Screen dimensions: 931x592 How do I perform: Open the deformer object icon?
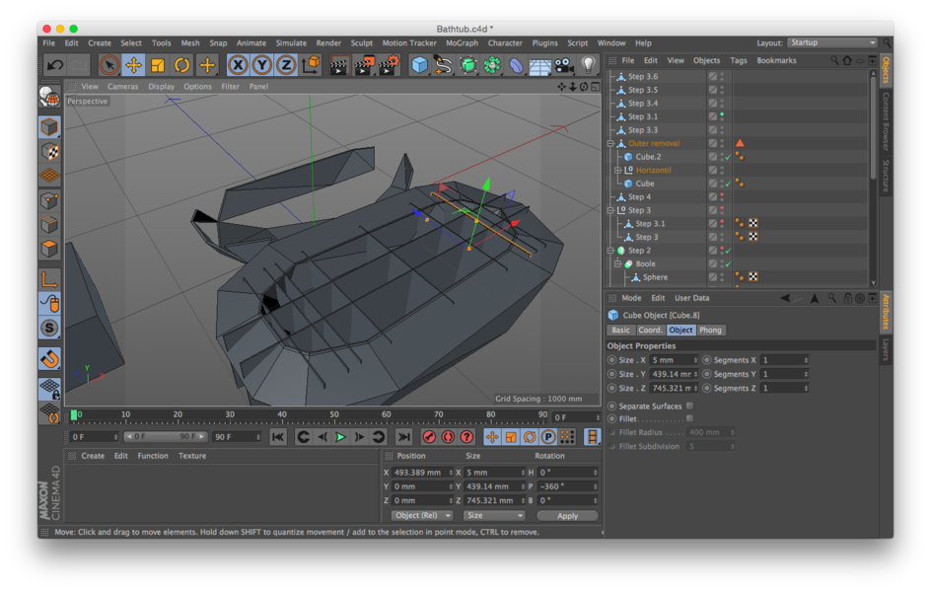pyautogui.click(x=516, y=65)
